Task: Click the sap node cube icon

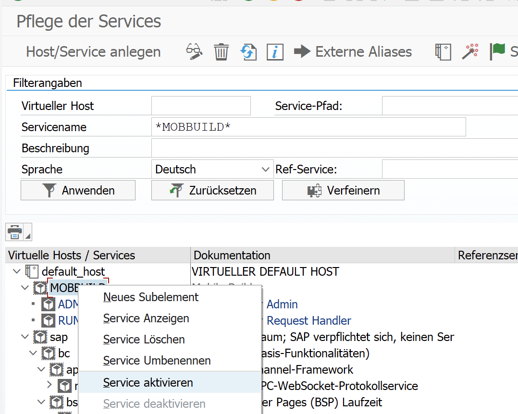Action: 40,337
